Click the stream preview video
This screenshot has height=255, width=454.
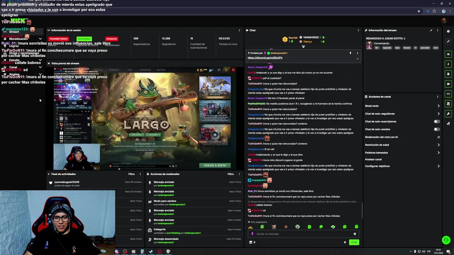(145, 118)
